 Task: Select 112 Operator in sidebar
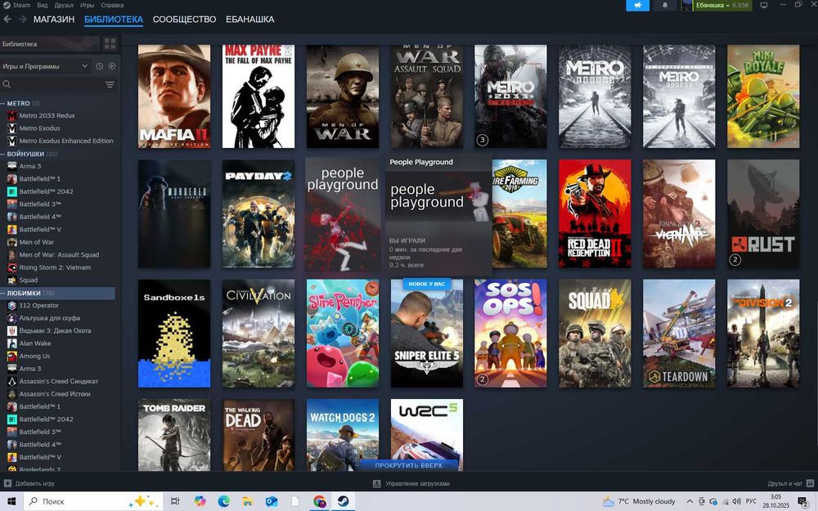(x=38, y=306)
